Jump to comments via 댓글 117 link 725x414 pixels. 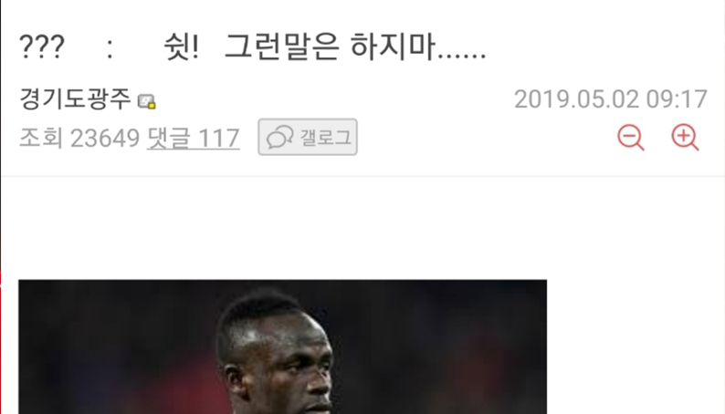pyautogui.click(x=194, y=138)
